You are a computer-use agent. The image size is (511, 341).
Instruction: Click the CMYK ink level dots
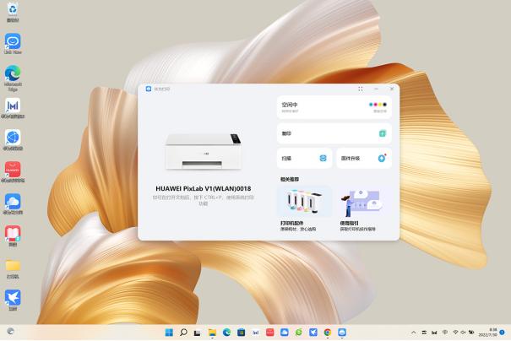378,105
